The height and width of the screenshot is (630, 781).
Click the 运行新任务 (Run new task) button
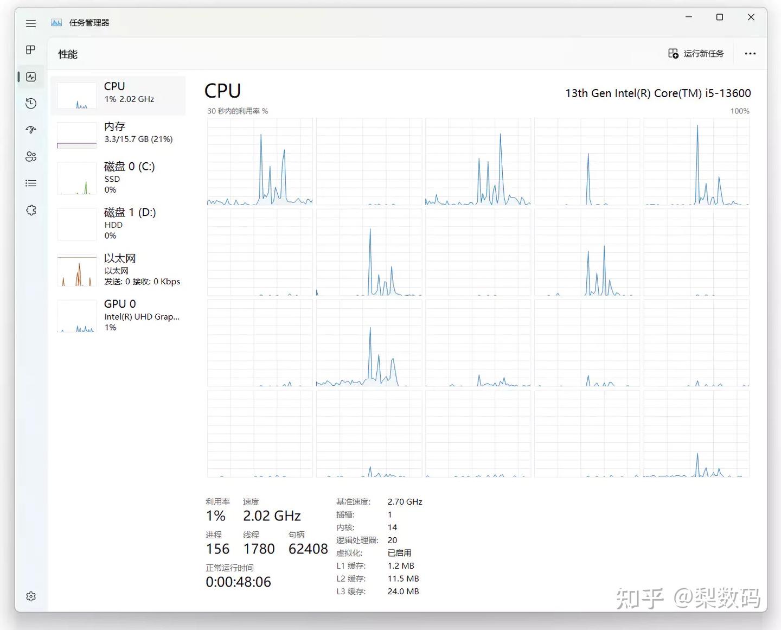696,53
